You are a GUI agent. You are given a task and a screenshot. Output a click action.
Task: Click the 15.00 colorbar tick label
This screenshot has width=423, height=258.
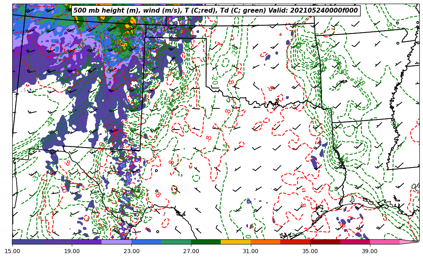pyautogui.click(x=12, y=251)
